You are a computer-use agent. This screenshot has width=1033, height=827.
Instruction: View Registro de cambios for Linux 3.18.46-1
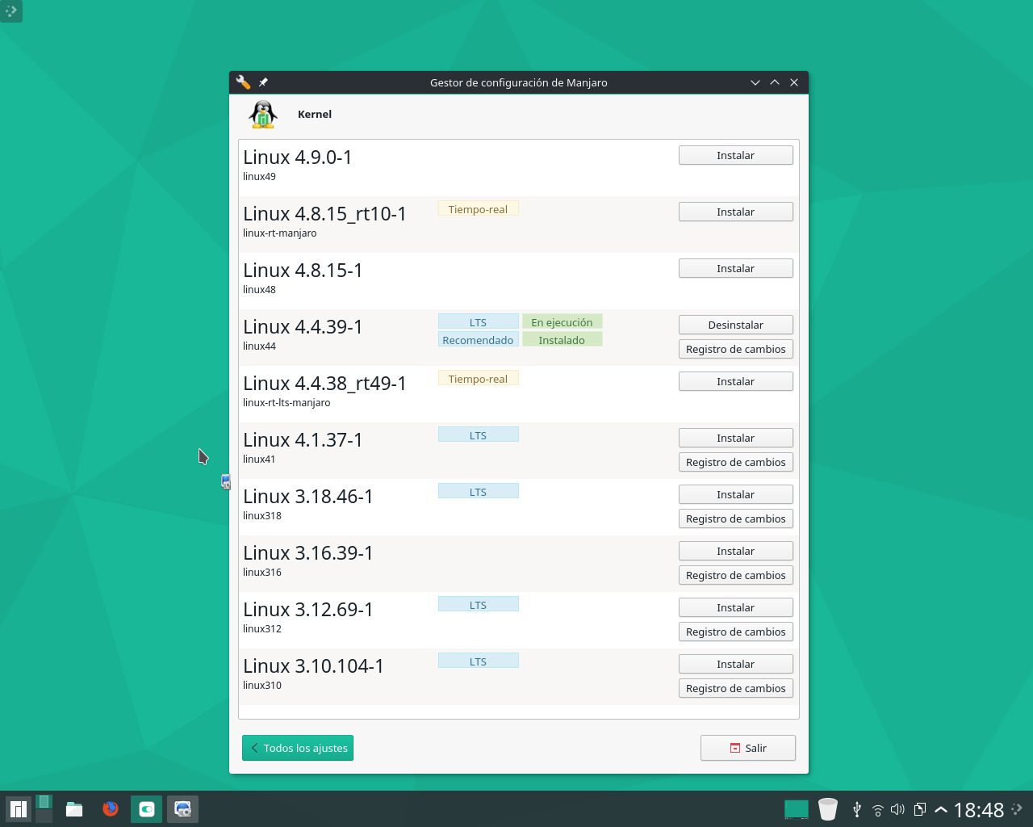736,518
